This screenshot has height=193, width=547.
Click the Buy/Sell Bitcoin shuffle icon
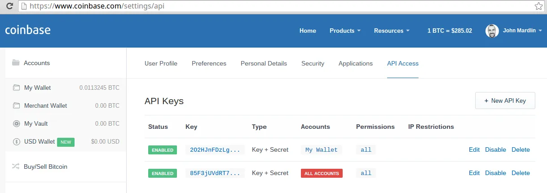tap(15, 167)
